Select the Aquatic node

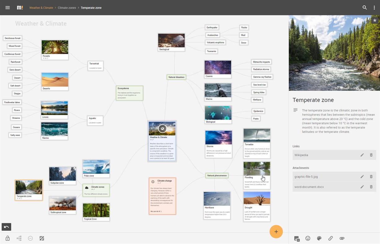(x=95, y=120)
